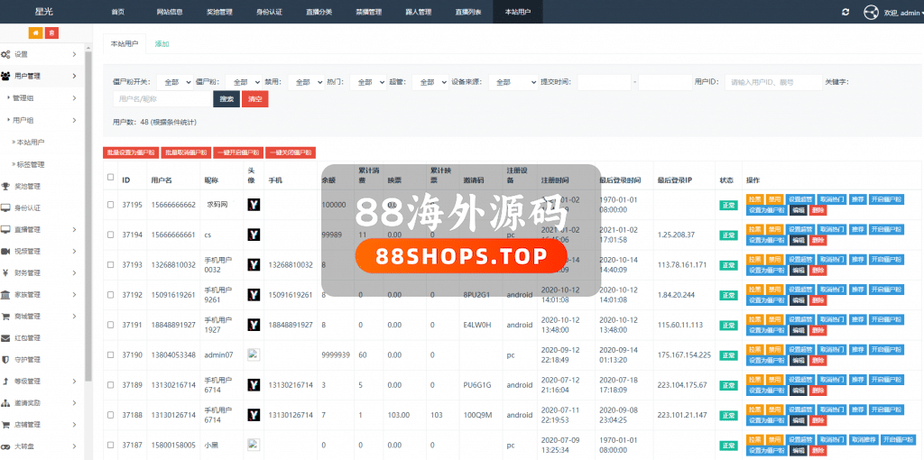Check the checkbox for user ID 37190

111,354
